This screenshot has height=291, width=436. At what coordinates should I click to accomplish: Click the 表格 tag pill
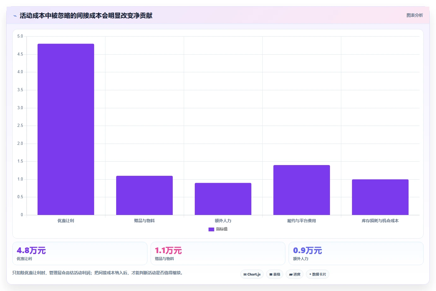275,274
